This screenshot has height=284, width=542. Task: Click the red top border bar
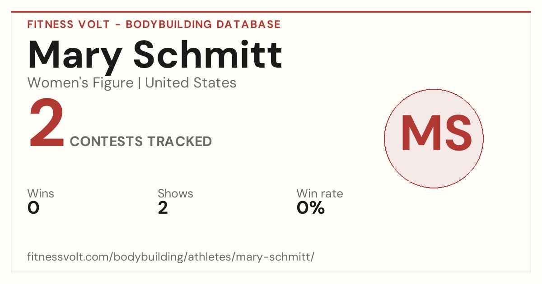271,12
